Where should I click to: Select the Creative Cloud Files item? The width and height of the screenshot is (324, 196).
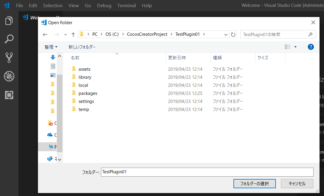point(52,123)
